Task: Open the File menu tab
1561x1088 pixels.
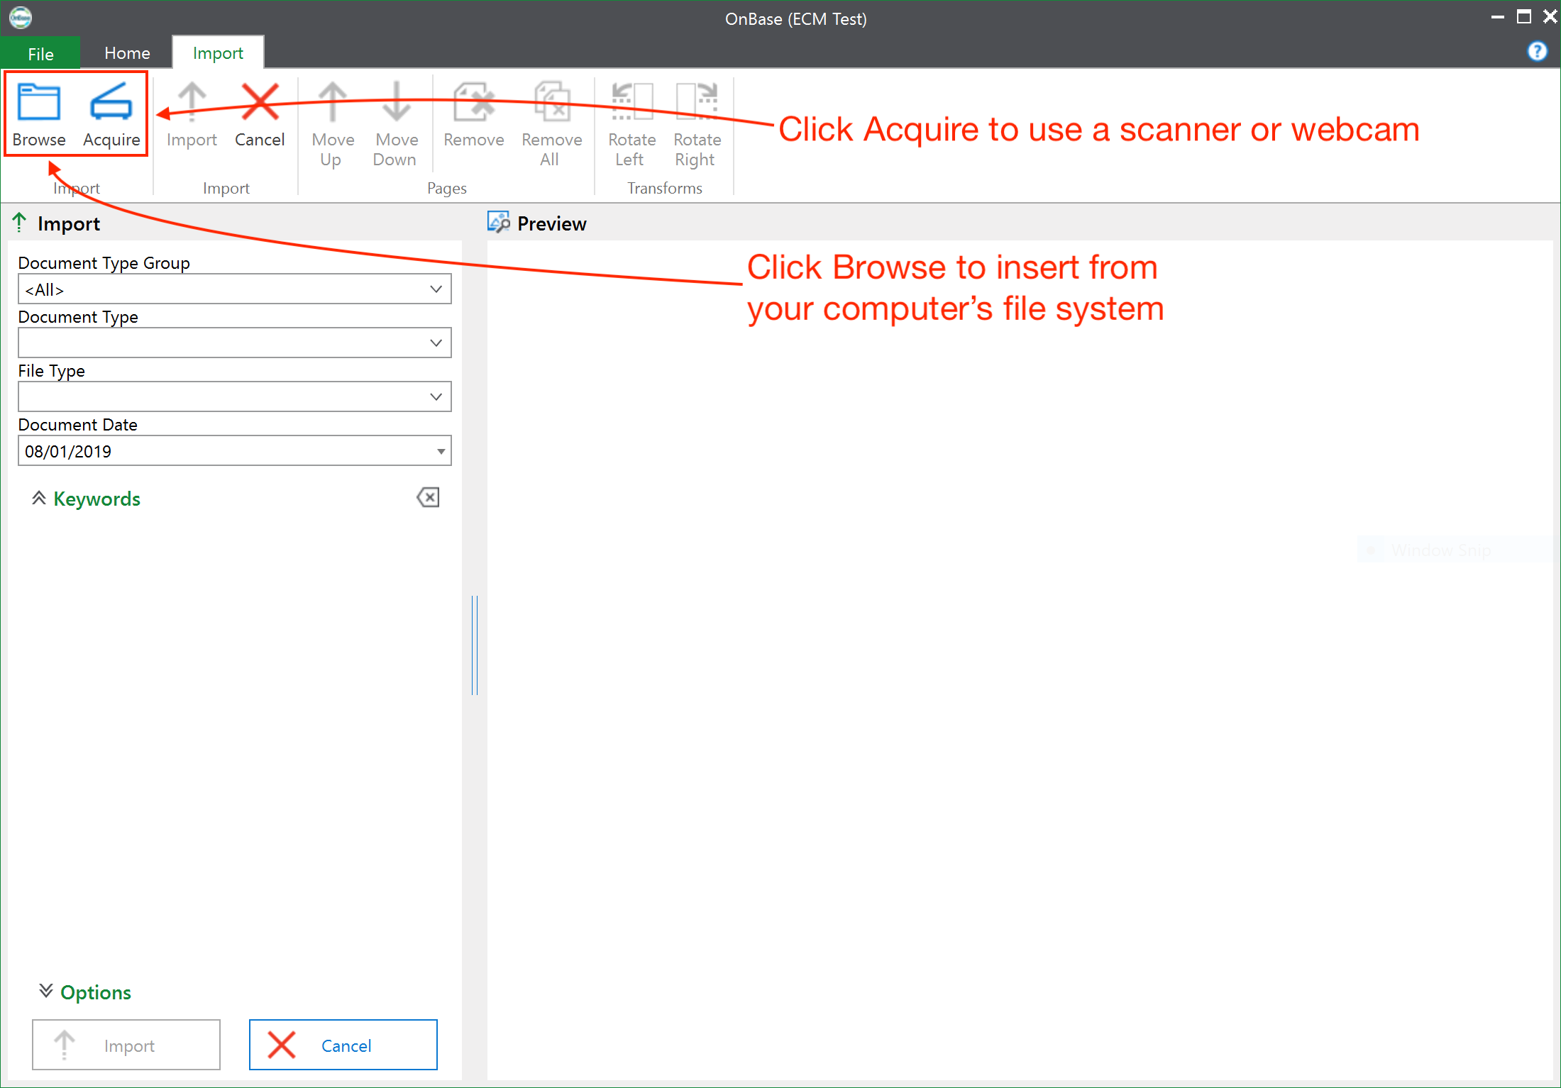Action: point(40,53)
